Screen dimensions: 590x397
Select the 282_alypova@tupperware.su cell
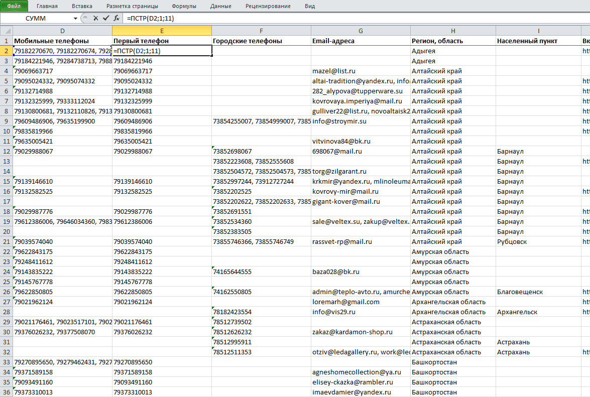(361, 91)
